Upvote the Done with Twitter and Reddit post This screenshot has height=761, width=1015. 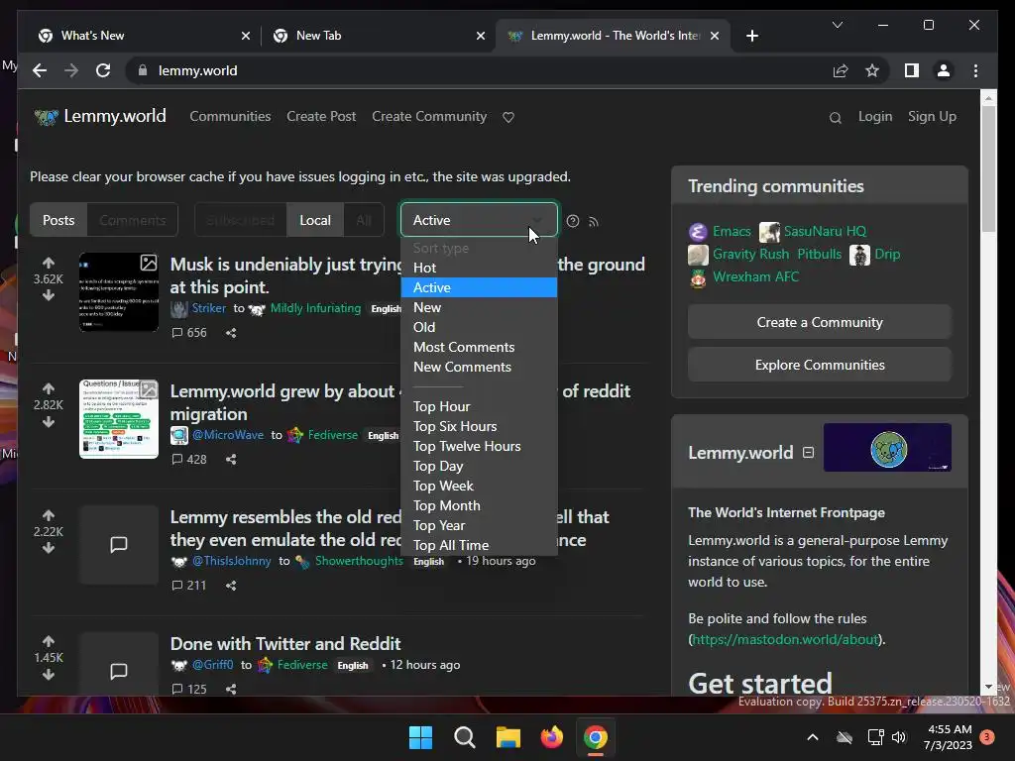coord(49,641)
